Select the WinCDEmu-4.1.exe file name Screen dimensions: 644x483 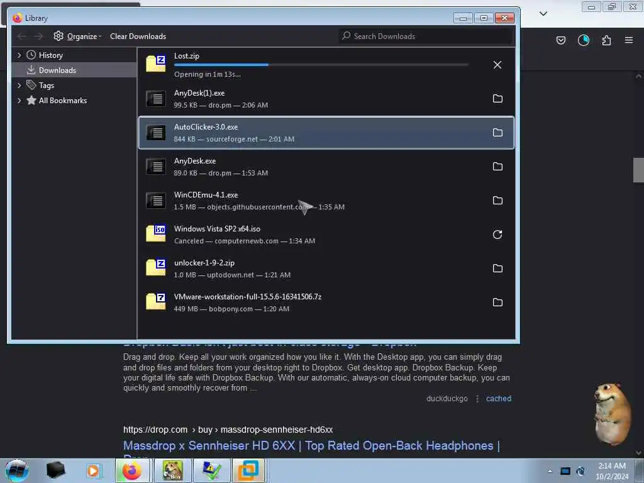(x=206, y=195)
